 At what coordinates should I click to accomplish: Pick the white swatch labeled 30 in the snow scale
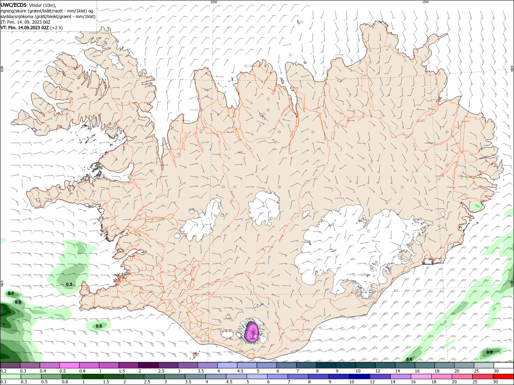(503, 365)
